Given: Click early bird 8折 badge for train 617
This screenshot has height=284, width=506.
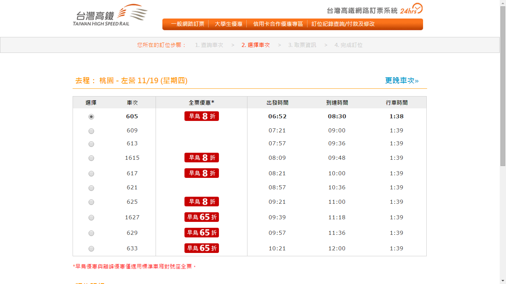Looking at the screenshot, I should [x=202, y=173].
